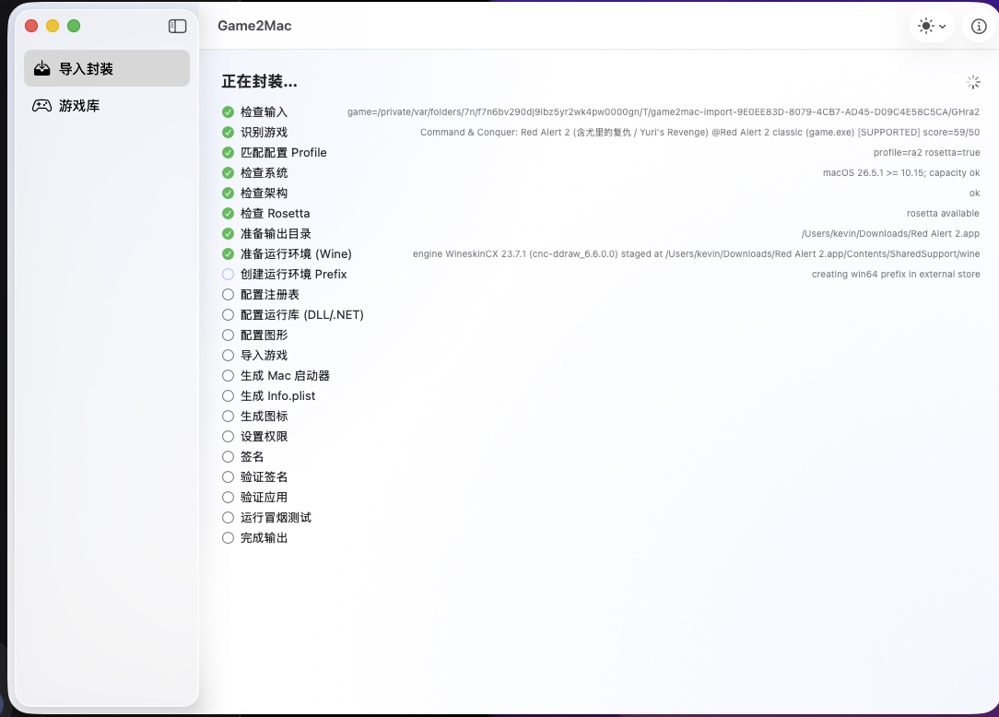
Task: Click the pending circle for 配置图形
Action: (x=228, y=335)
